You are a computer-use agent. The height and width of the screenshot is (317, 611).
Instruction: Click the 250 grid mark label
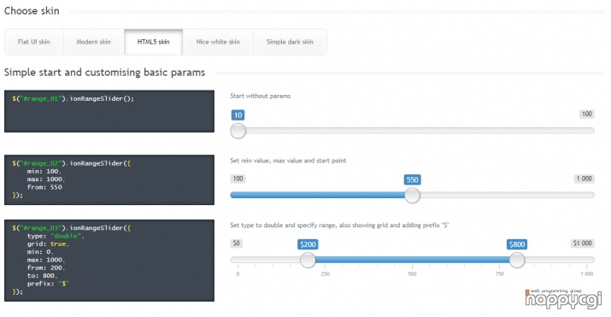326,273
